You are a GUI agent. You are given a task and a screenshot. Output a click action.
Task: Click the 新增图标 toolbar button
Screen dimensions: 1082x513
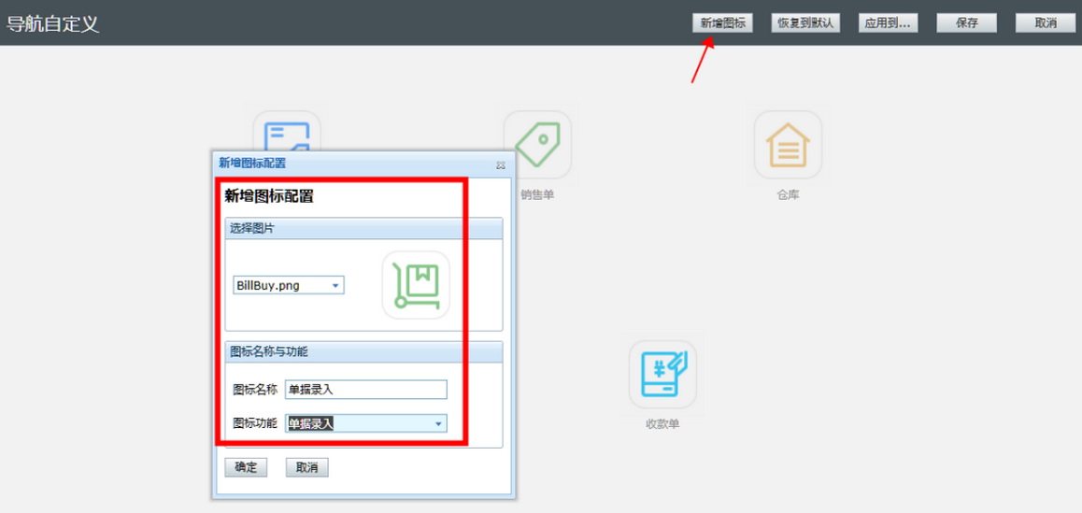[722, 23]
